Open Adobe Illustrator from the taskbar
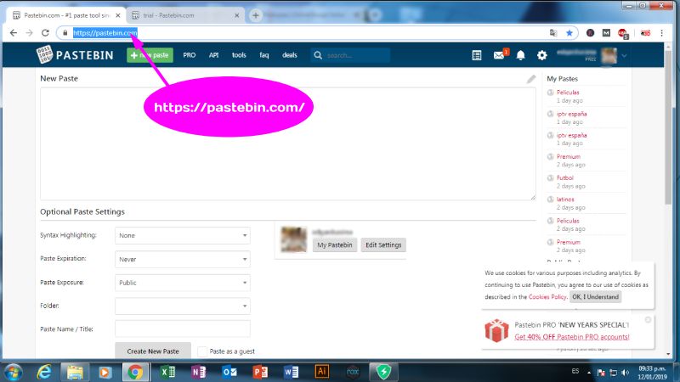 pyautogui.click(x=322, y=372)
